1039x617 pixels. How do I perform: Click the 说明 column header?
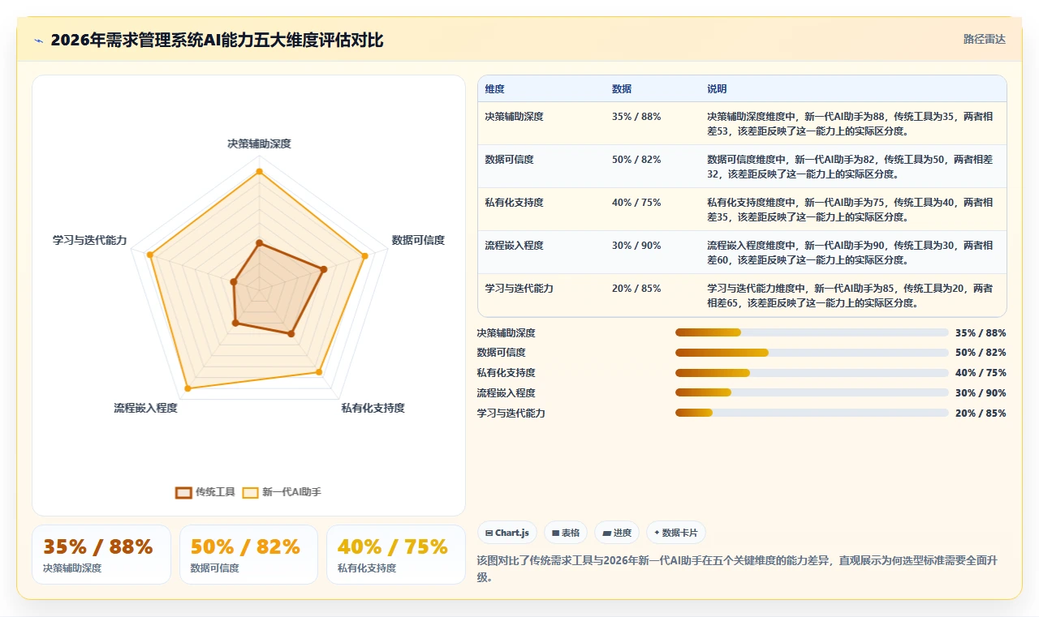pyautogui.click(x=717, y=89)
